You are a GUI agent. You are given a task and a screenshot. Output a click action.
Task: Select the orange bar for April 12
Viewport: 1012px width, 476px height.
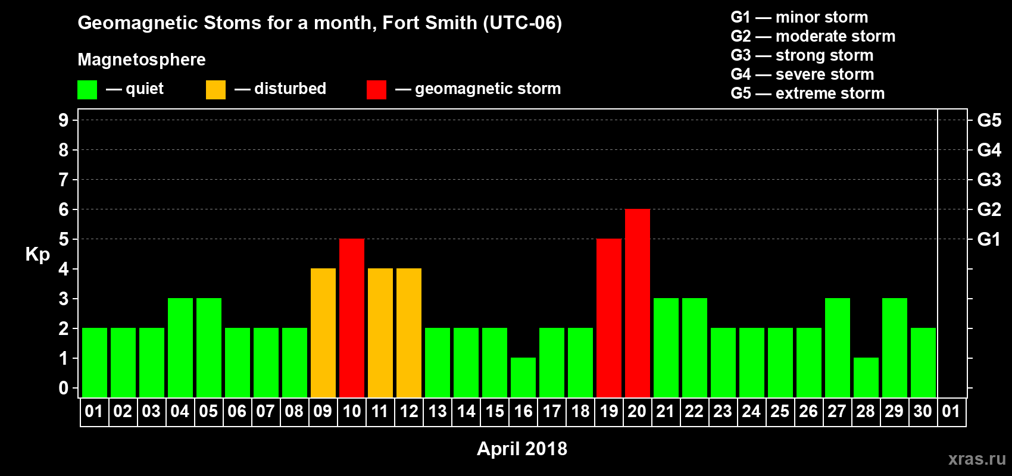409,333
